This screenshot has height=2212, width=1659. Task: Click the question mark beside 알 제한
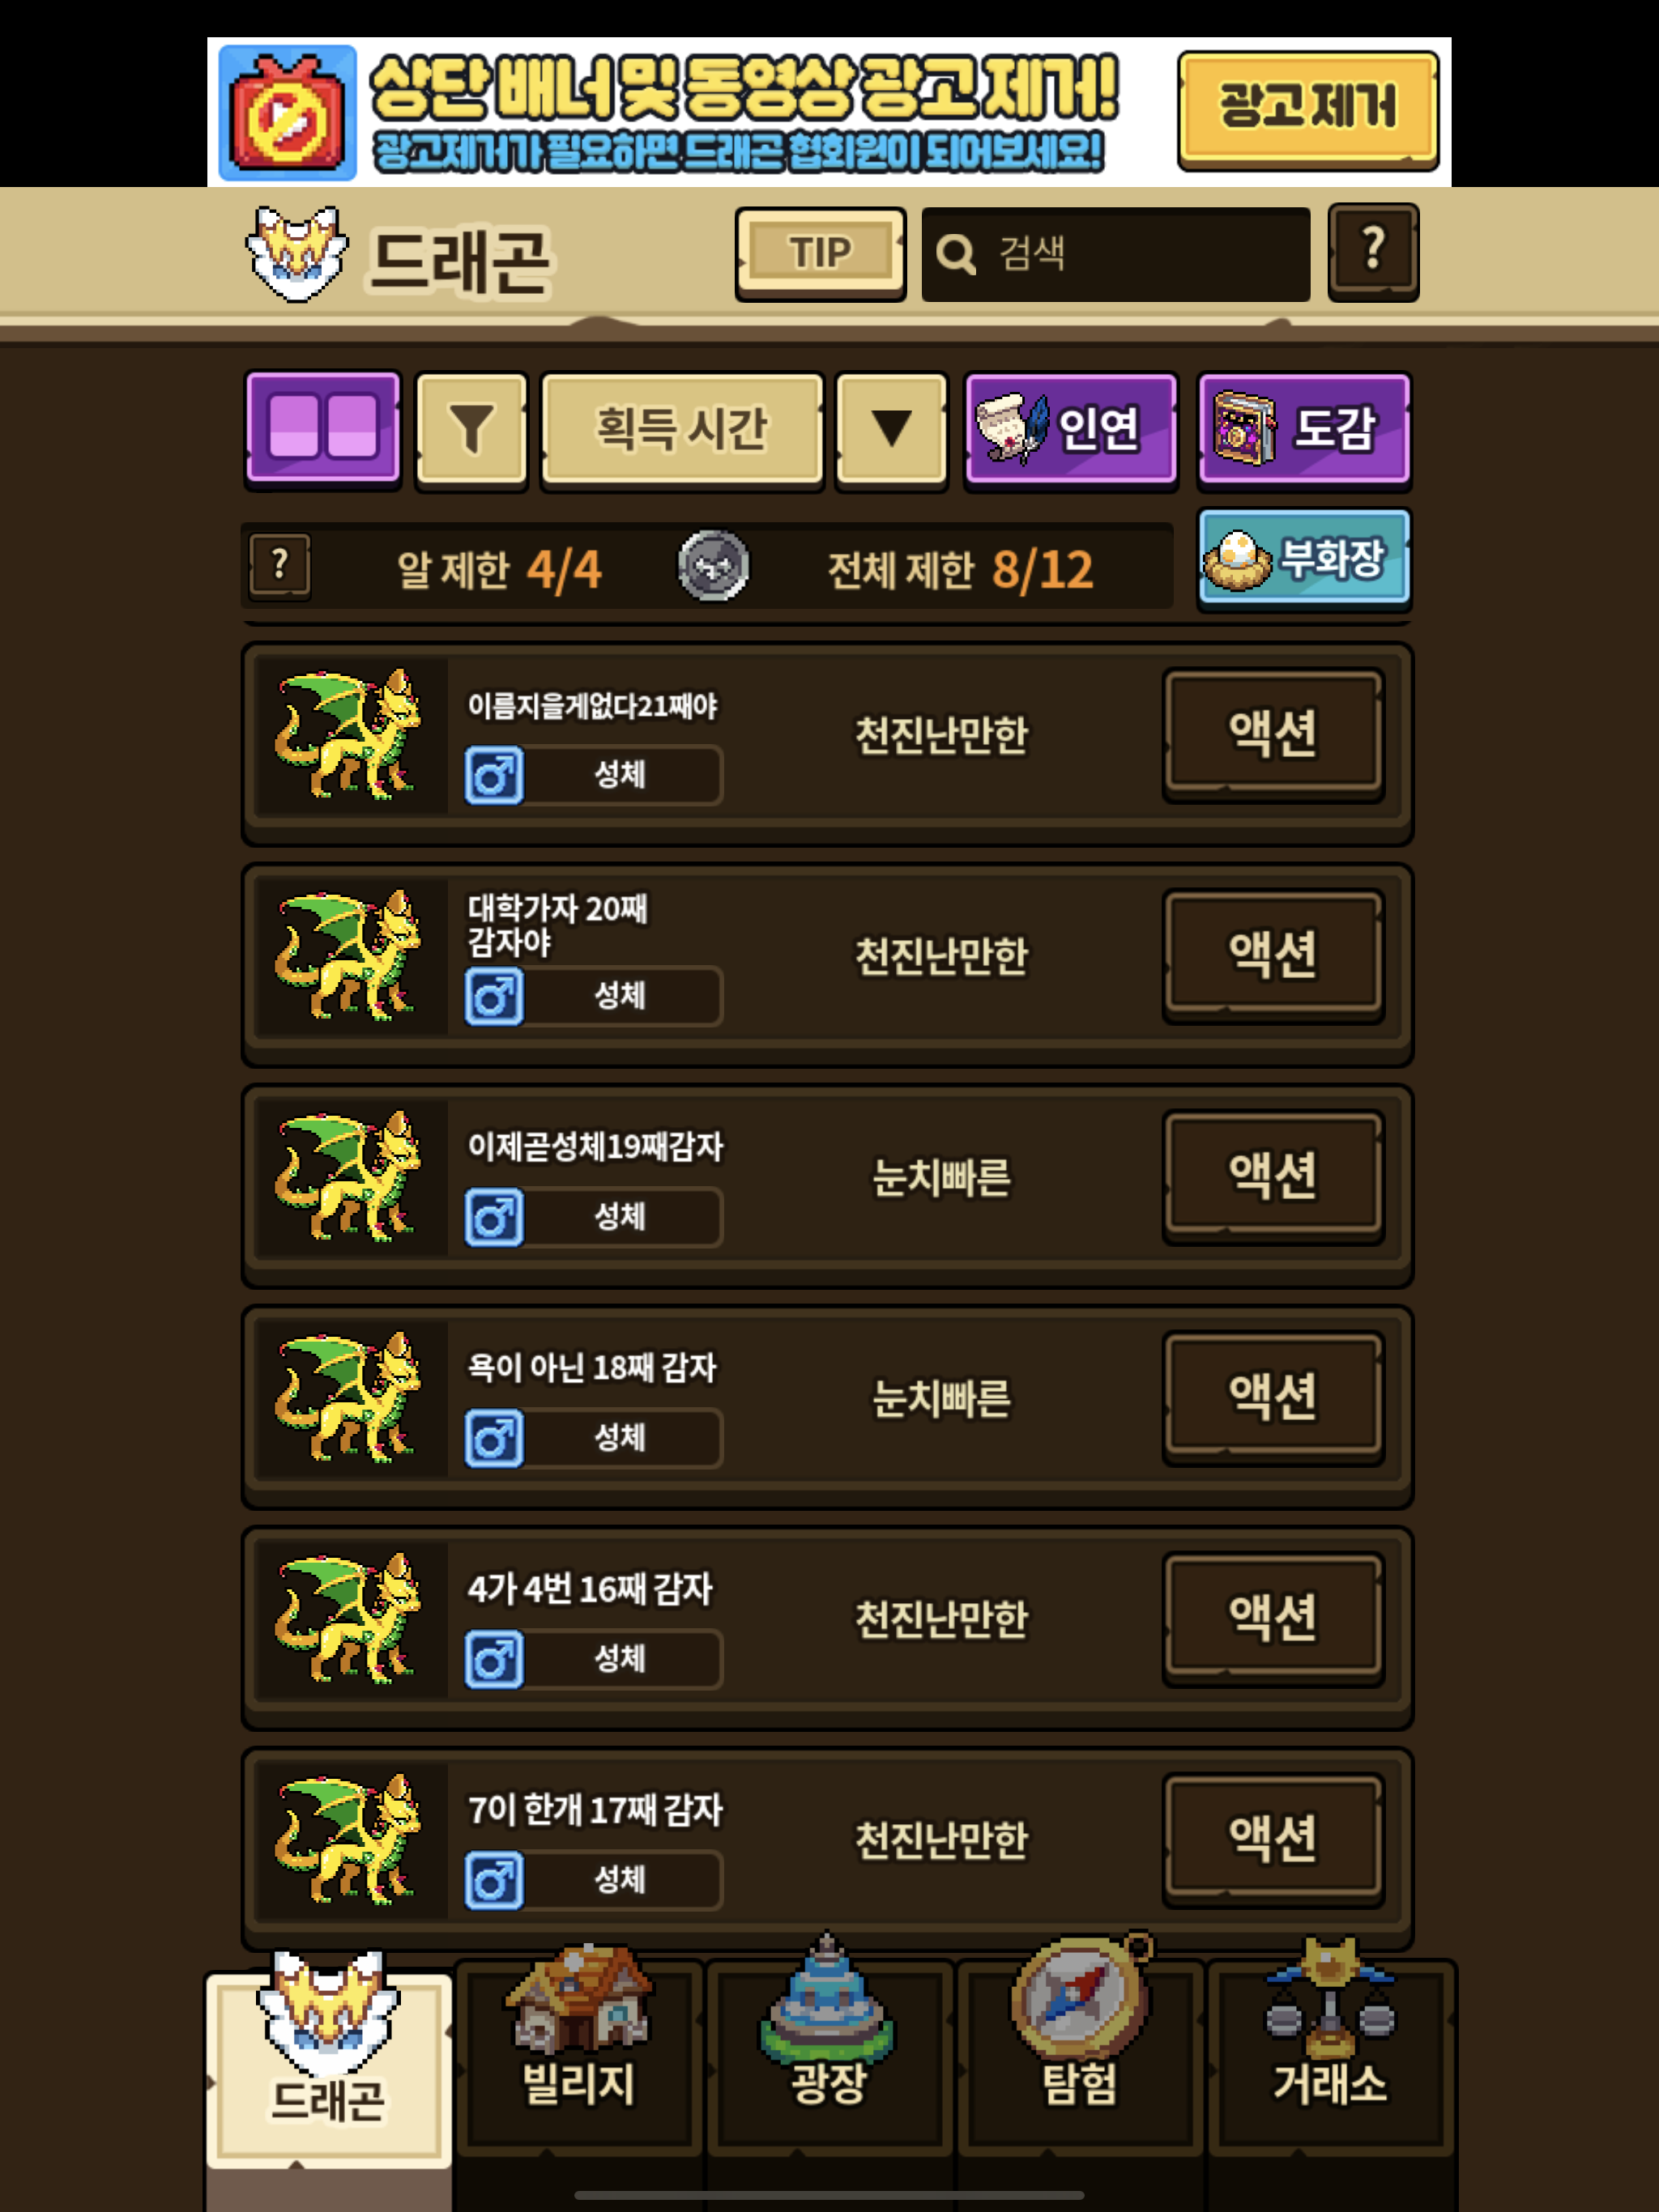[280, 566]
